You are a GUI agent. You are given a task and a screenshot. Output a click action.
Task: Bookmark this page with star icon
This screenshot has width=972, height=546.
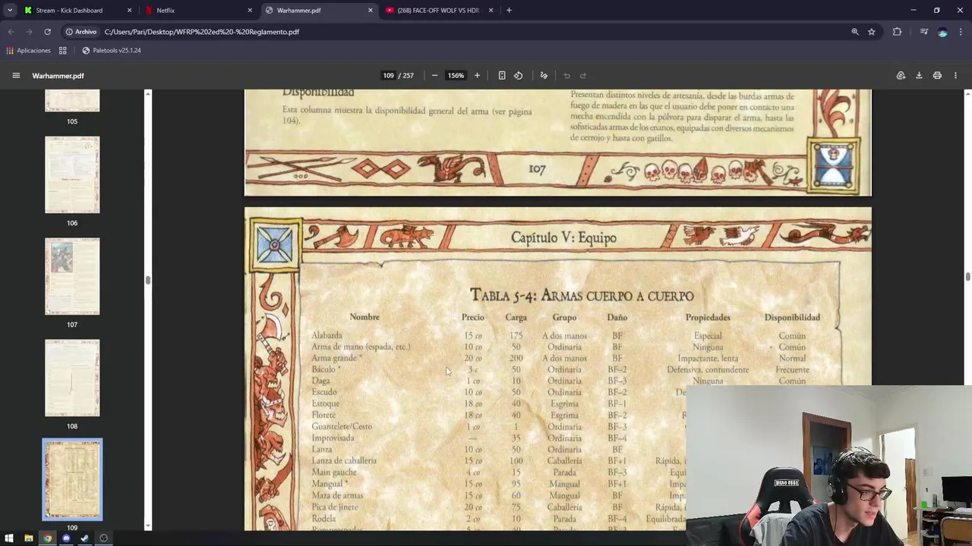click(872, 32)
